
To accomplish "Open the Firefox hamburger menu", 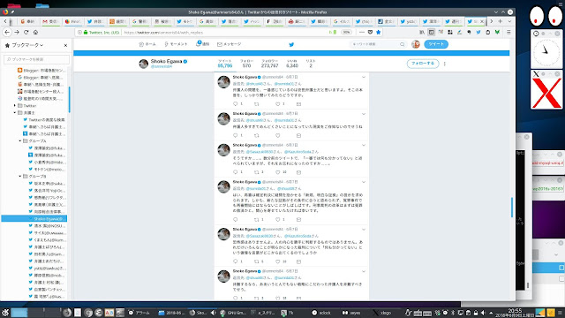I will click(508, 32).
